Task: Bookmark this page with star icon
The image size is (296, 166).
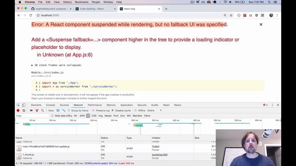Action: point(231,15)
